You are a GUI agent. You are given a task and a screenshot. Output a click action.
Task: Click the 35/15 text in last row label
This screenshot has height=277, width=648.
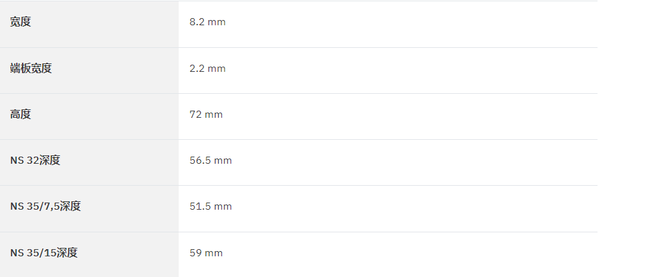[x=41, y=253]
